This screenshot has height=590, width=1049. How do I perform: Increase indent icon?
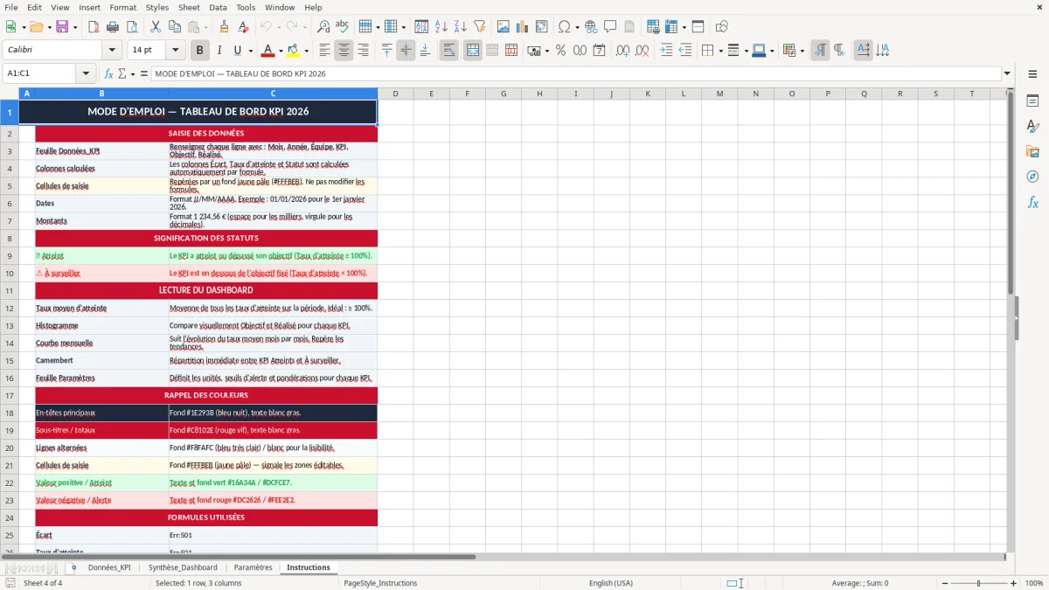click(x=666, y=51)
